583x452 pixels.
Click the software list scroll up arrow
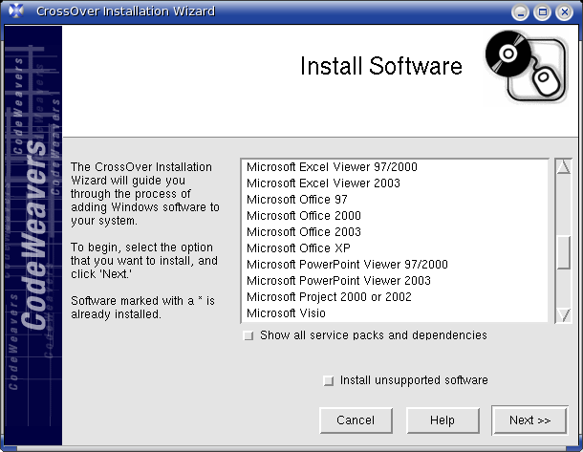pos(563,167)
